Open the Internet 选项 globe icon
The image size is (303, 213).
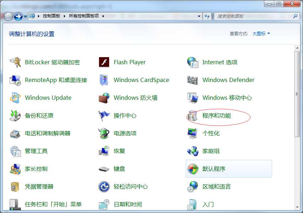point(193,62)
